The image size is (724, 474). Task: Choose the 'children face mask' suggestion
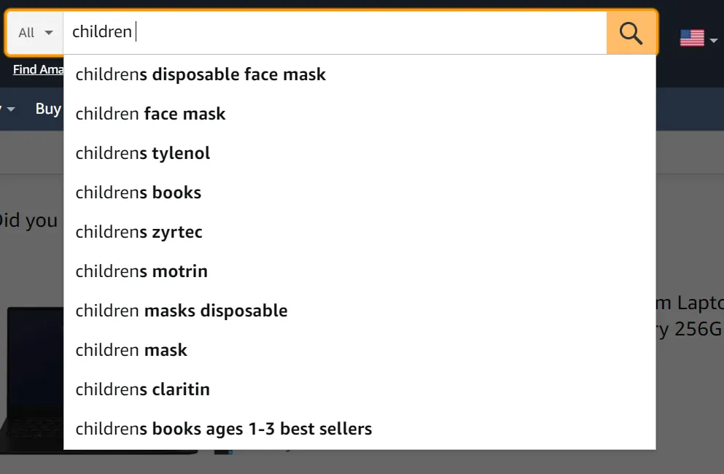coord(151,114)
